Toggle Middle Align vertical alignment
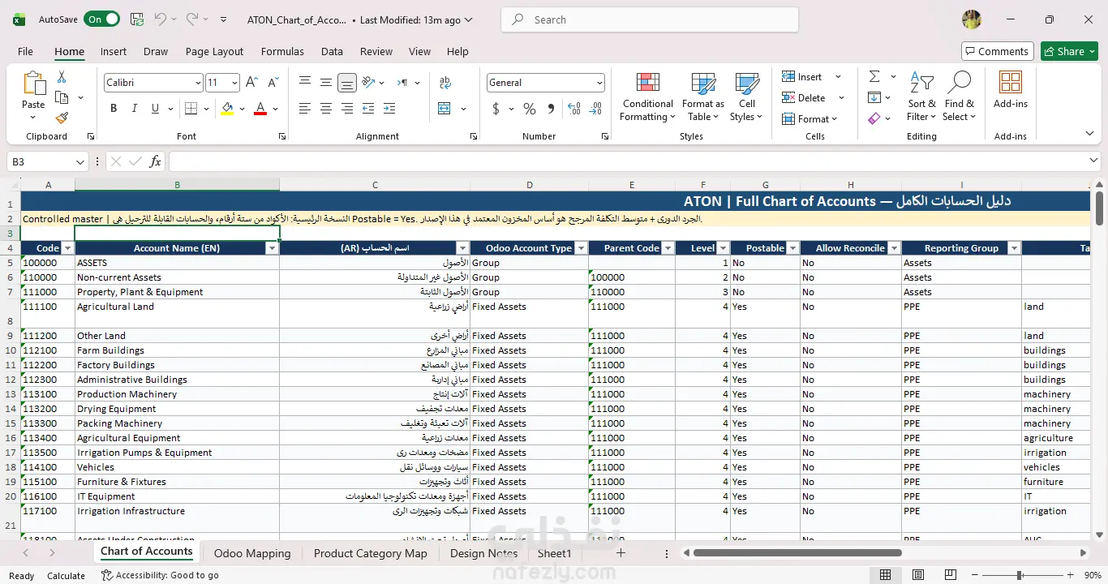 (326, 83)
